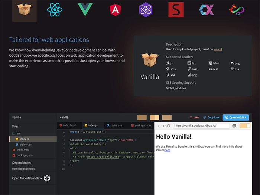Toggle the preview switch beside the URL bar

(x=245, y=126)
